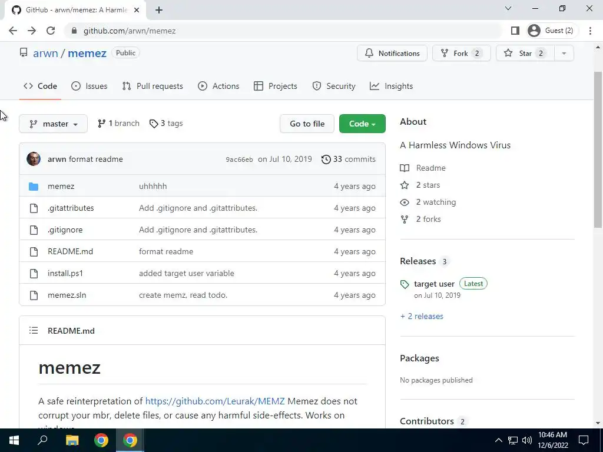The width and height of the screenshot is (603, 452).
Task: Click the taskbar clock and date
Action: coord(552,440)
